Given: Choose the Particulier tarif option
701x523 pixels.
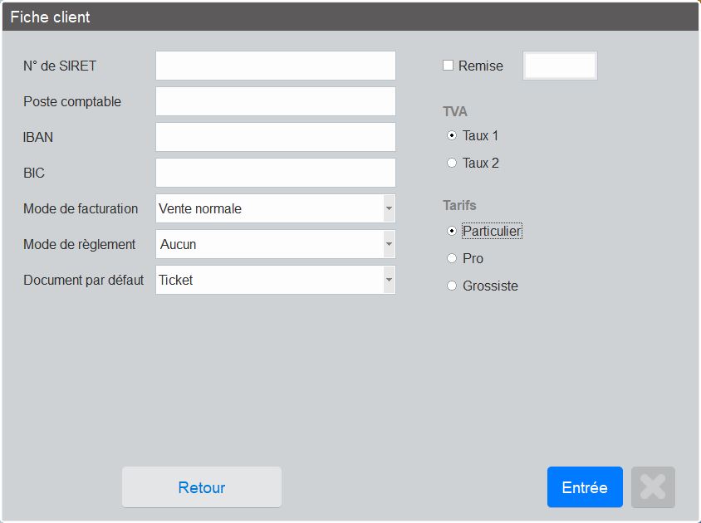Looking at the screenshot, I should tap(452, 231).
